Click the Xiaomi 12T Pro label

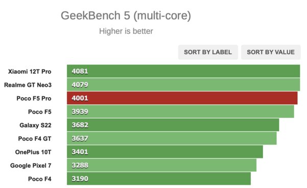tap(30, 72)
